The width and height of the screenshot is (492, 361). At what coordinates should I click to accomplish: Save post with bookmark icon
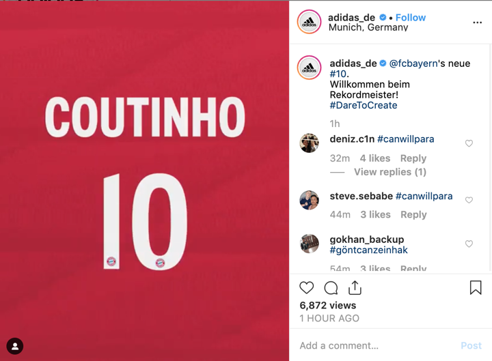click(476, 287)
